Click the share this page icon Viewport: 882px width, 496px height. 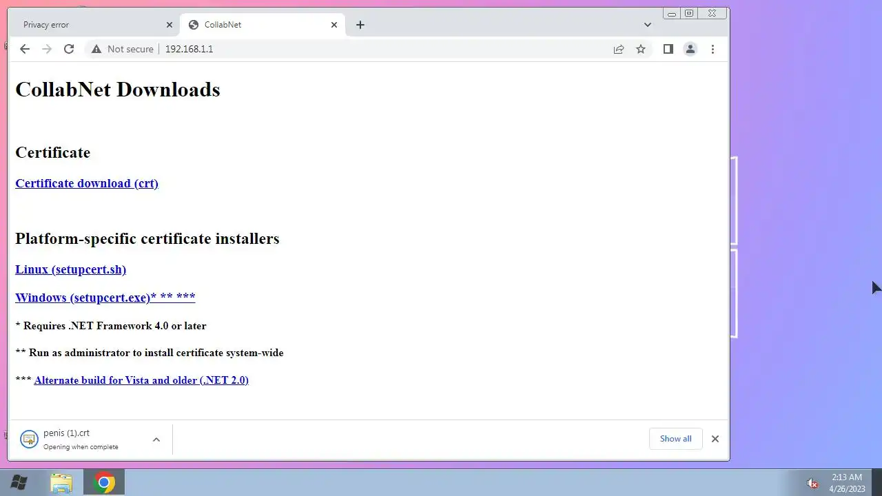(619, 49)
